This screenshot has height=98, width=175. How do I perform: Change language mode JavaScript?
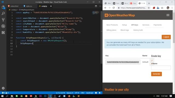pyautogui.click(x=90, y=93)
